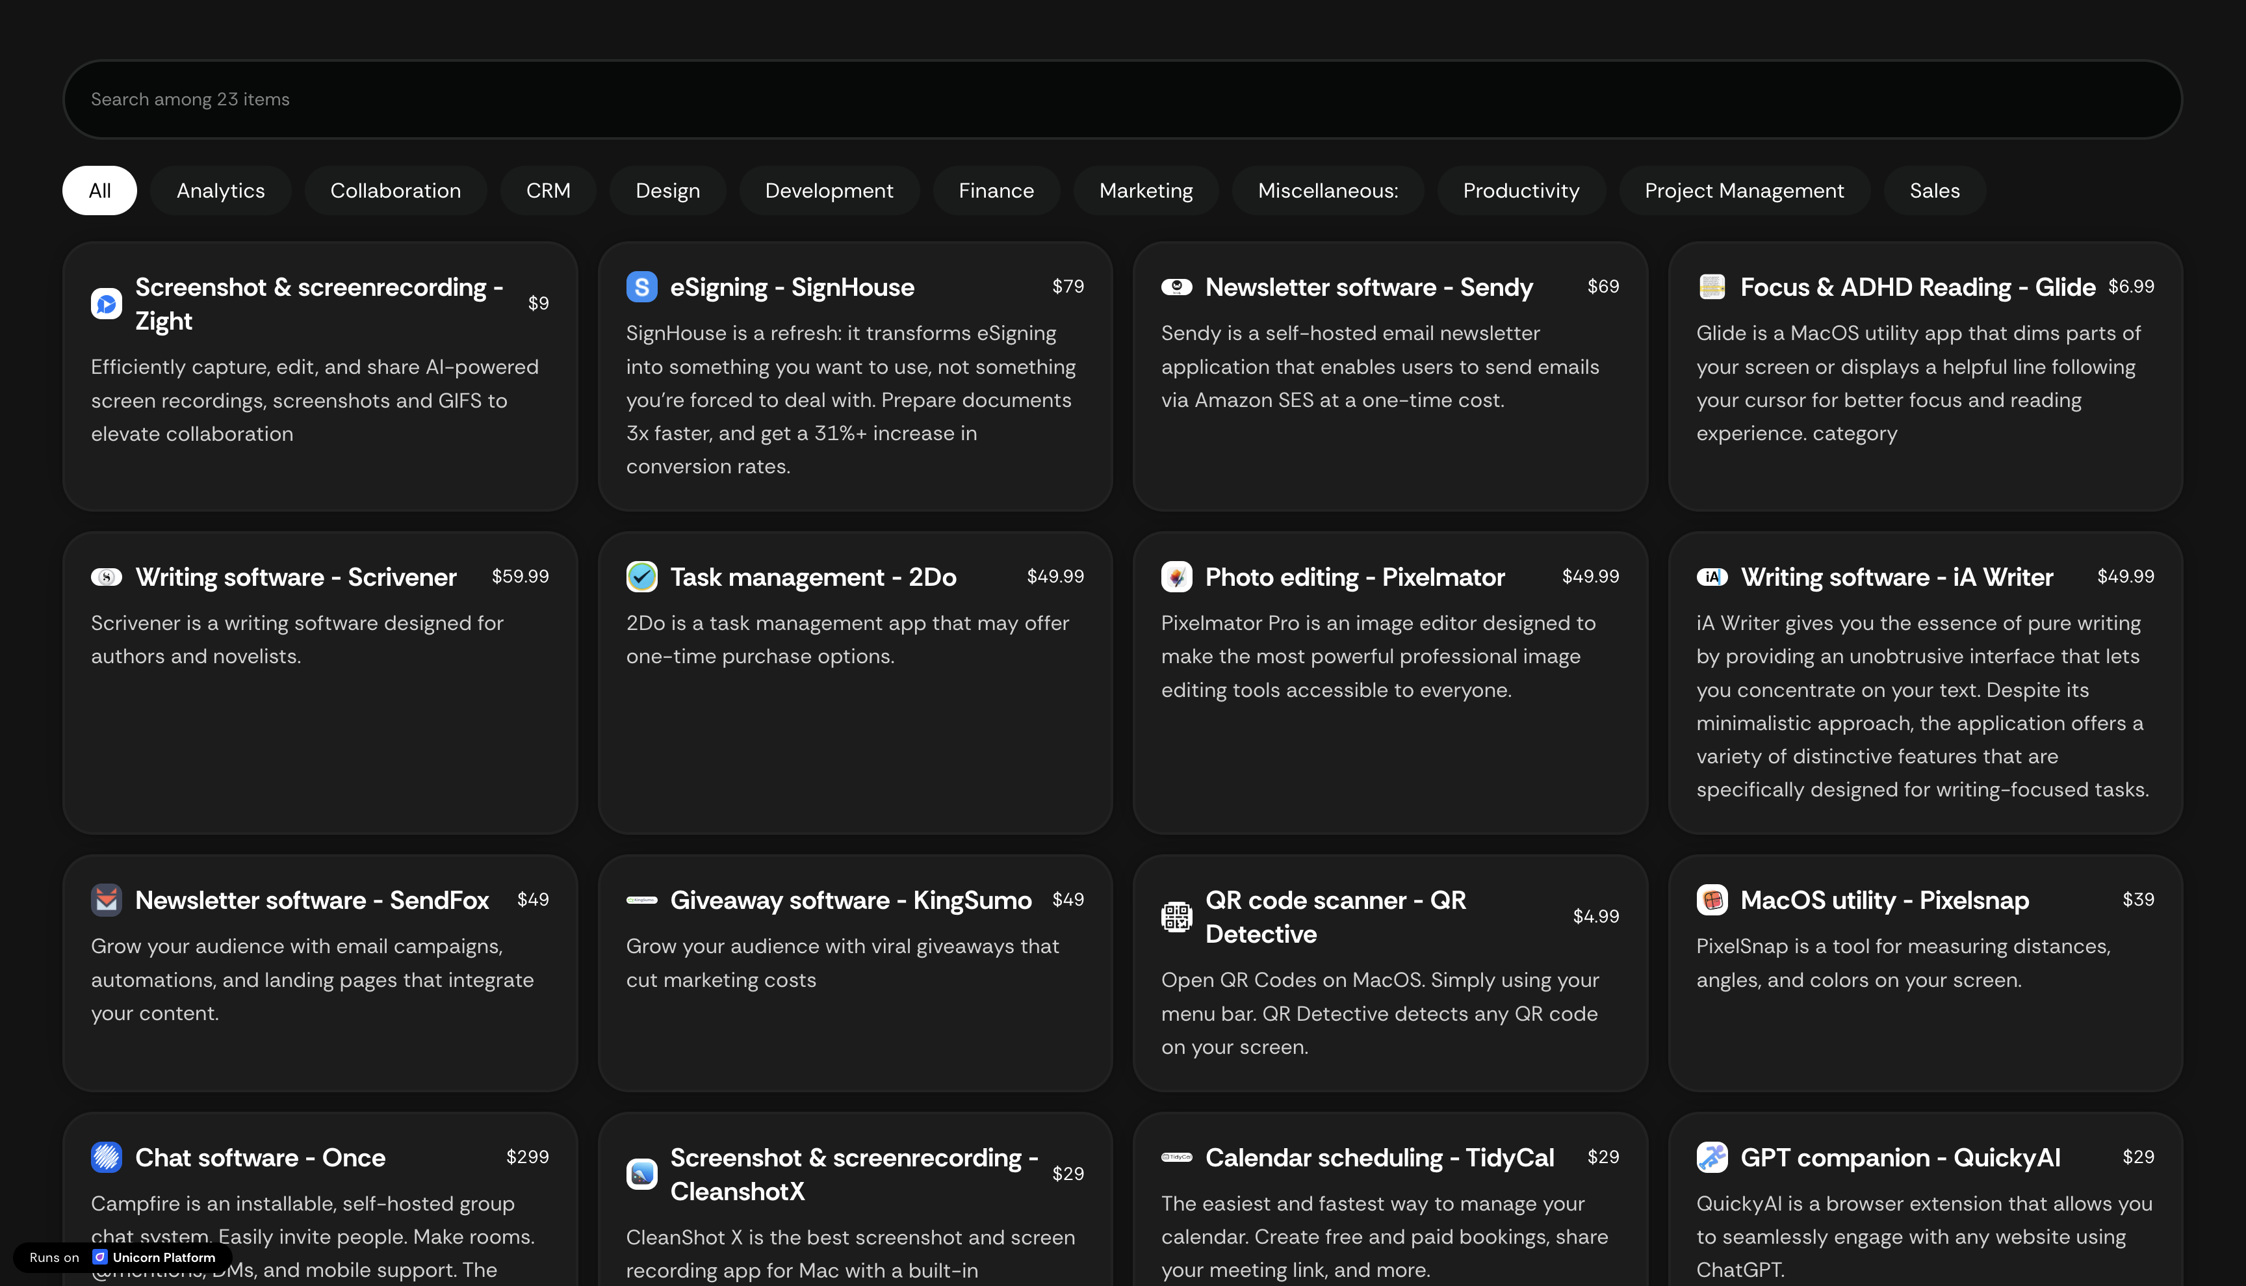Screen dimensions: 2246x1286
Task: Click the Sendy logo icon
Action: point(1177,287)
